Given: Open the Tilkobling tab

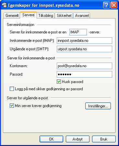Looking at the screenshot, I should point(46,16).
